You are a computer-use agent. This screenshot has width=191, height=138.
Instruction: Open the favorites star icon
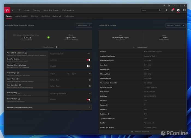[x=166, y=10]
